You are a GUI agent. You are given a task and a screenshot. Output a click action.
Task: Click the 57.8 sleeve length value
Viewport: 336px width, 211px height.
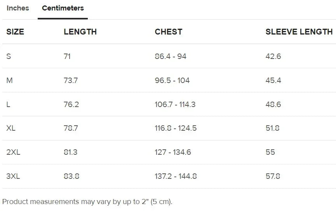(273, 176)
